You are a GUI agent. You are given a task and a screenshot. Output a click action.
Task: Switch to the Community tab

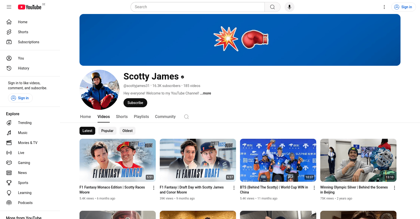point(165,117)
